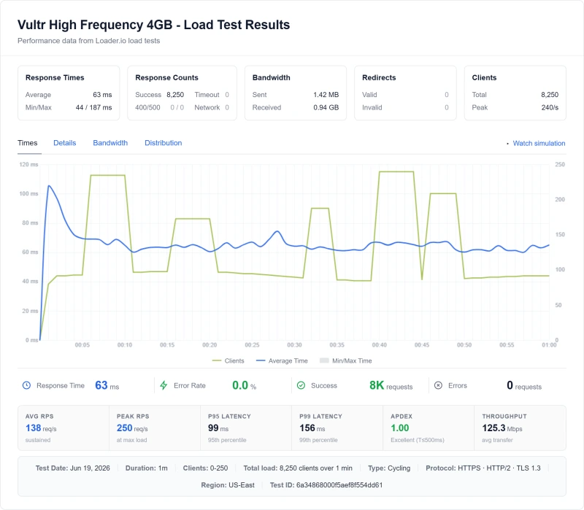Viewport: 584px width, 510px height.
Task: Click the lightning bolt Error Rate icon
Action: 164,385
